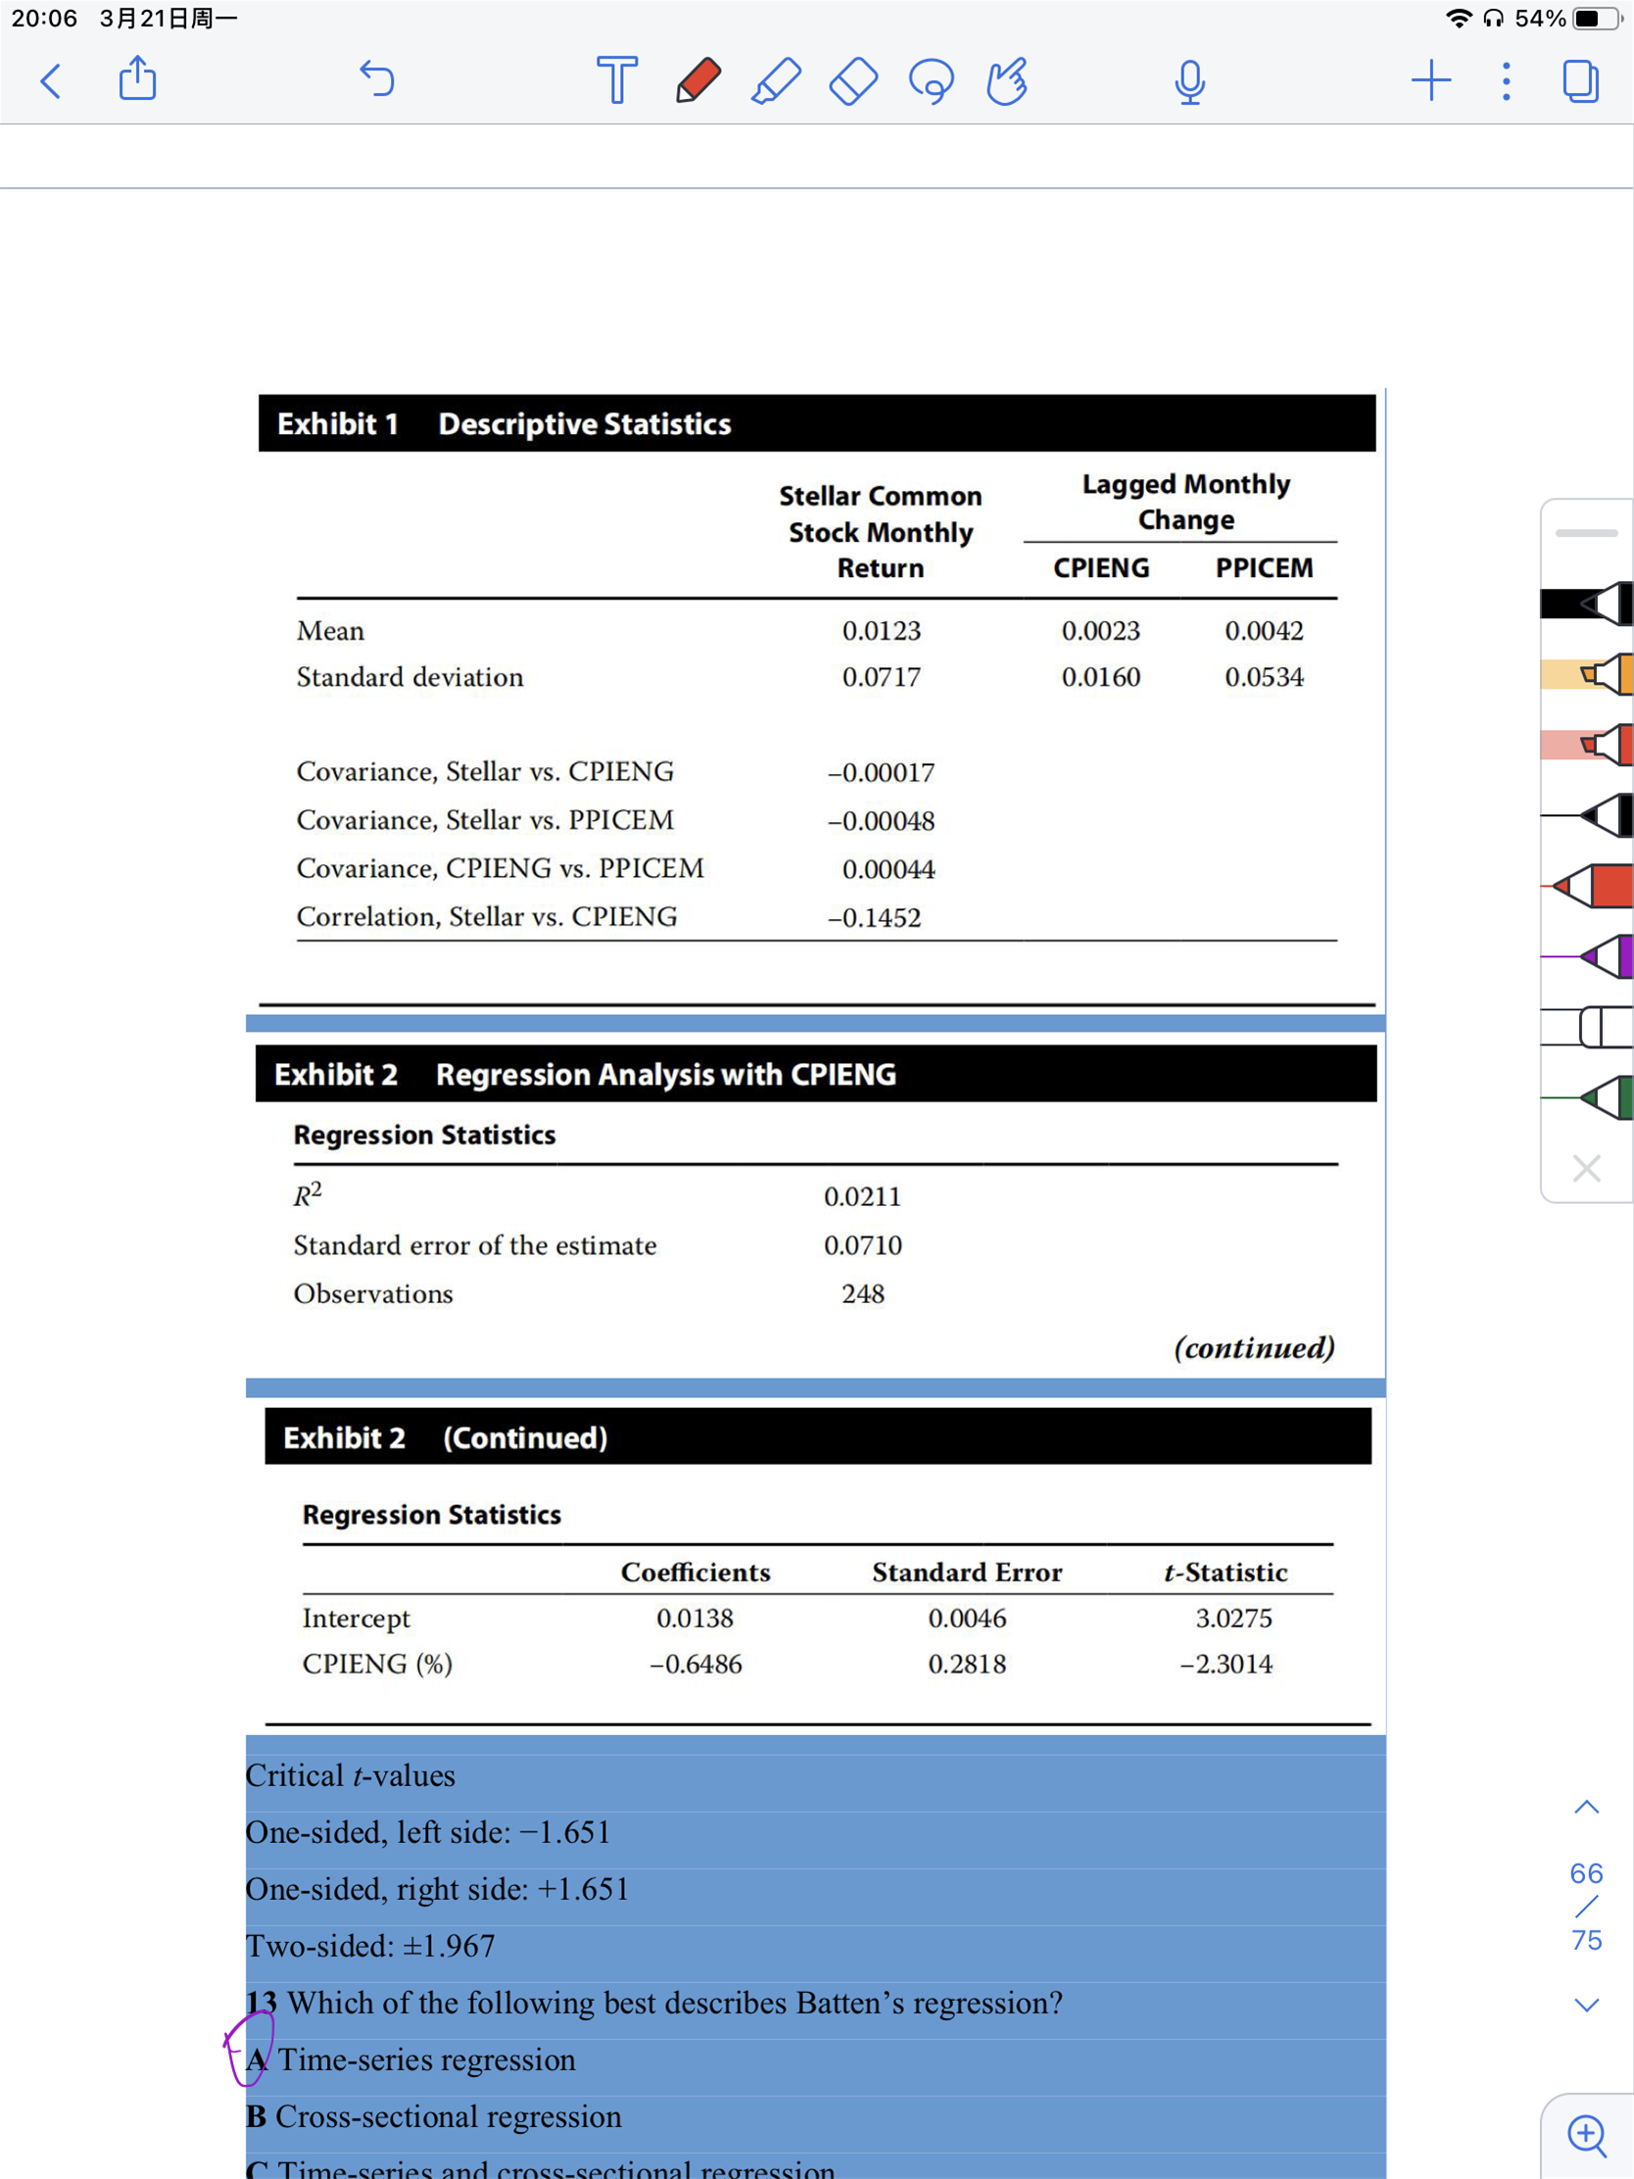1634x2179 pixels.
Task: Select the hand/finger touch tool
Action: click(1007, 79)
